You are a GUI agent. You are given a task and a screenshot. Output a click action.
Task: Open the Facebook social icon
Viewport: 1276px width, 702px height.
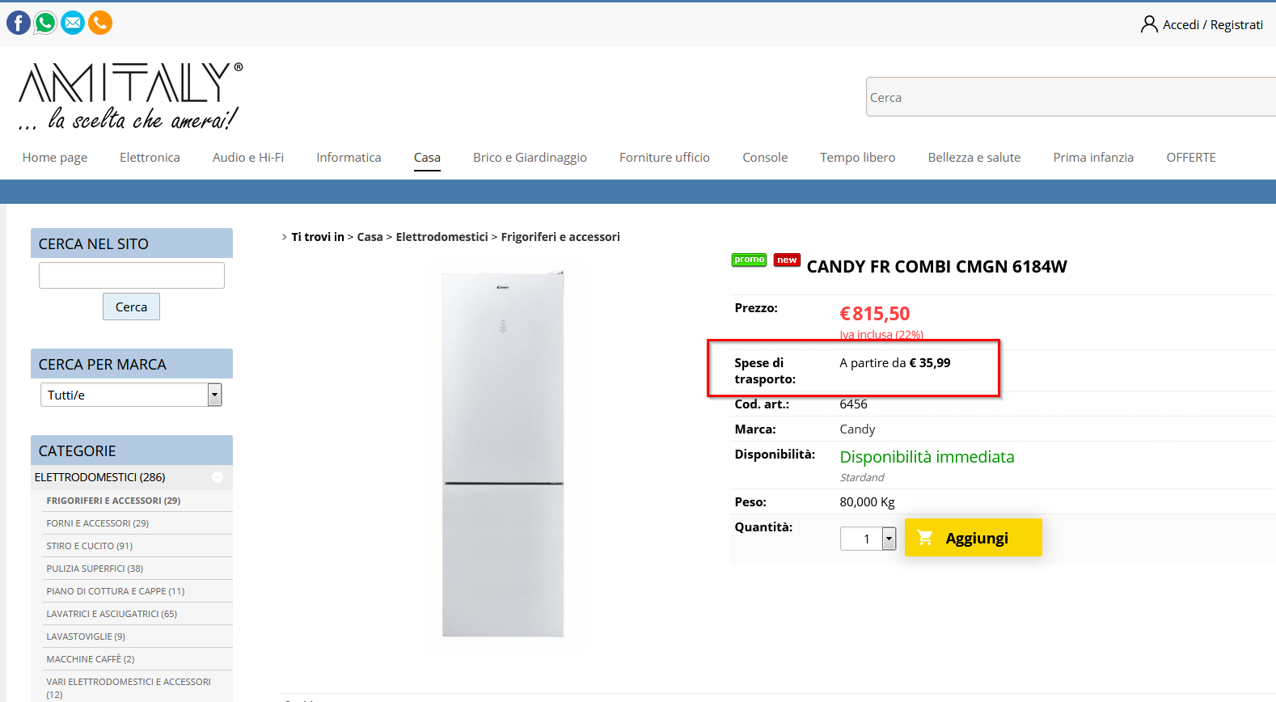click(x=19, y=23)
